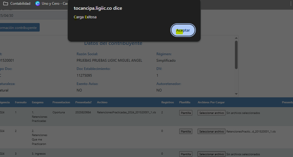Click selected file label RetencionesPractic...4_201520001_1.xls
This screenshot has width=293, height=157.
pos(251,132)
